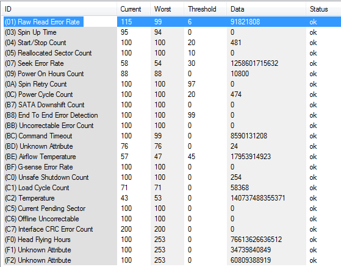The width and height of the screenshot is (341, 267).
Task: Sort by the Threshold column header
Action: click(206, 9)
